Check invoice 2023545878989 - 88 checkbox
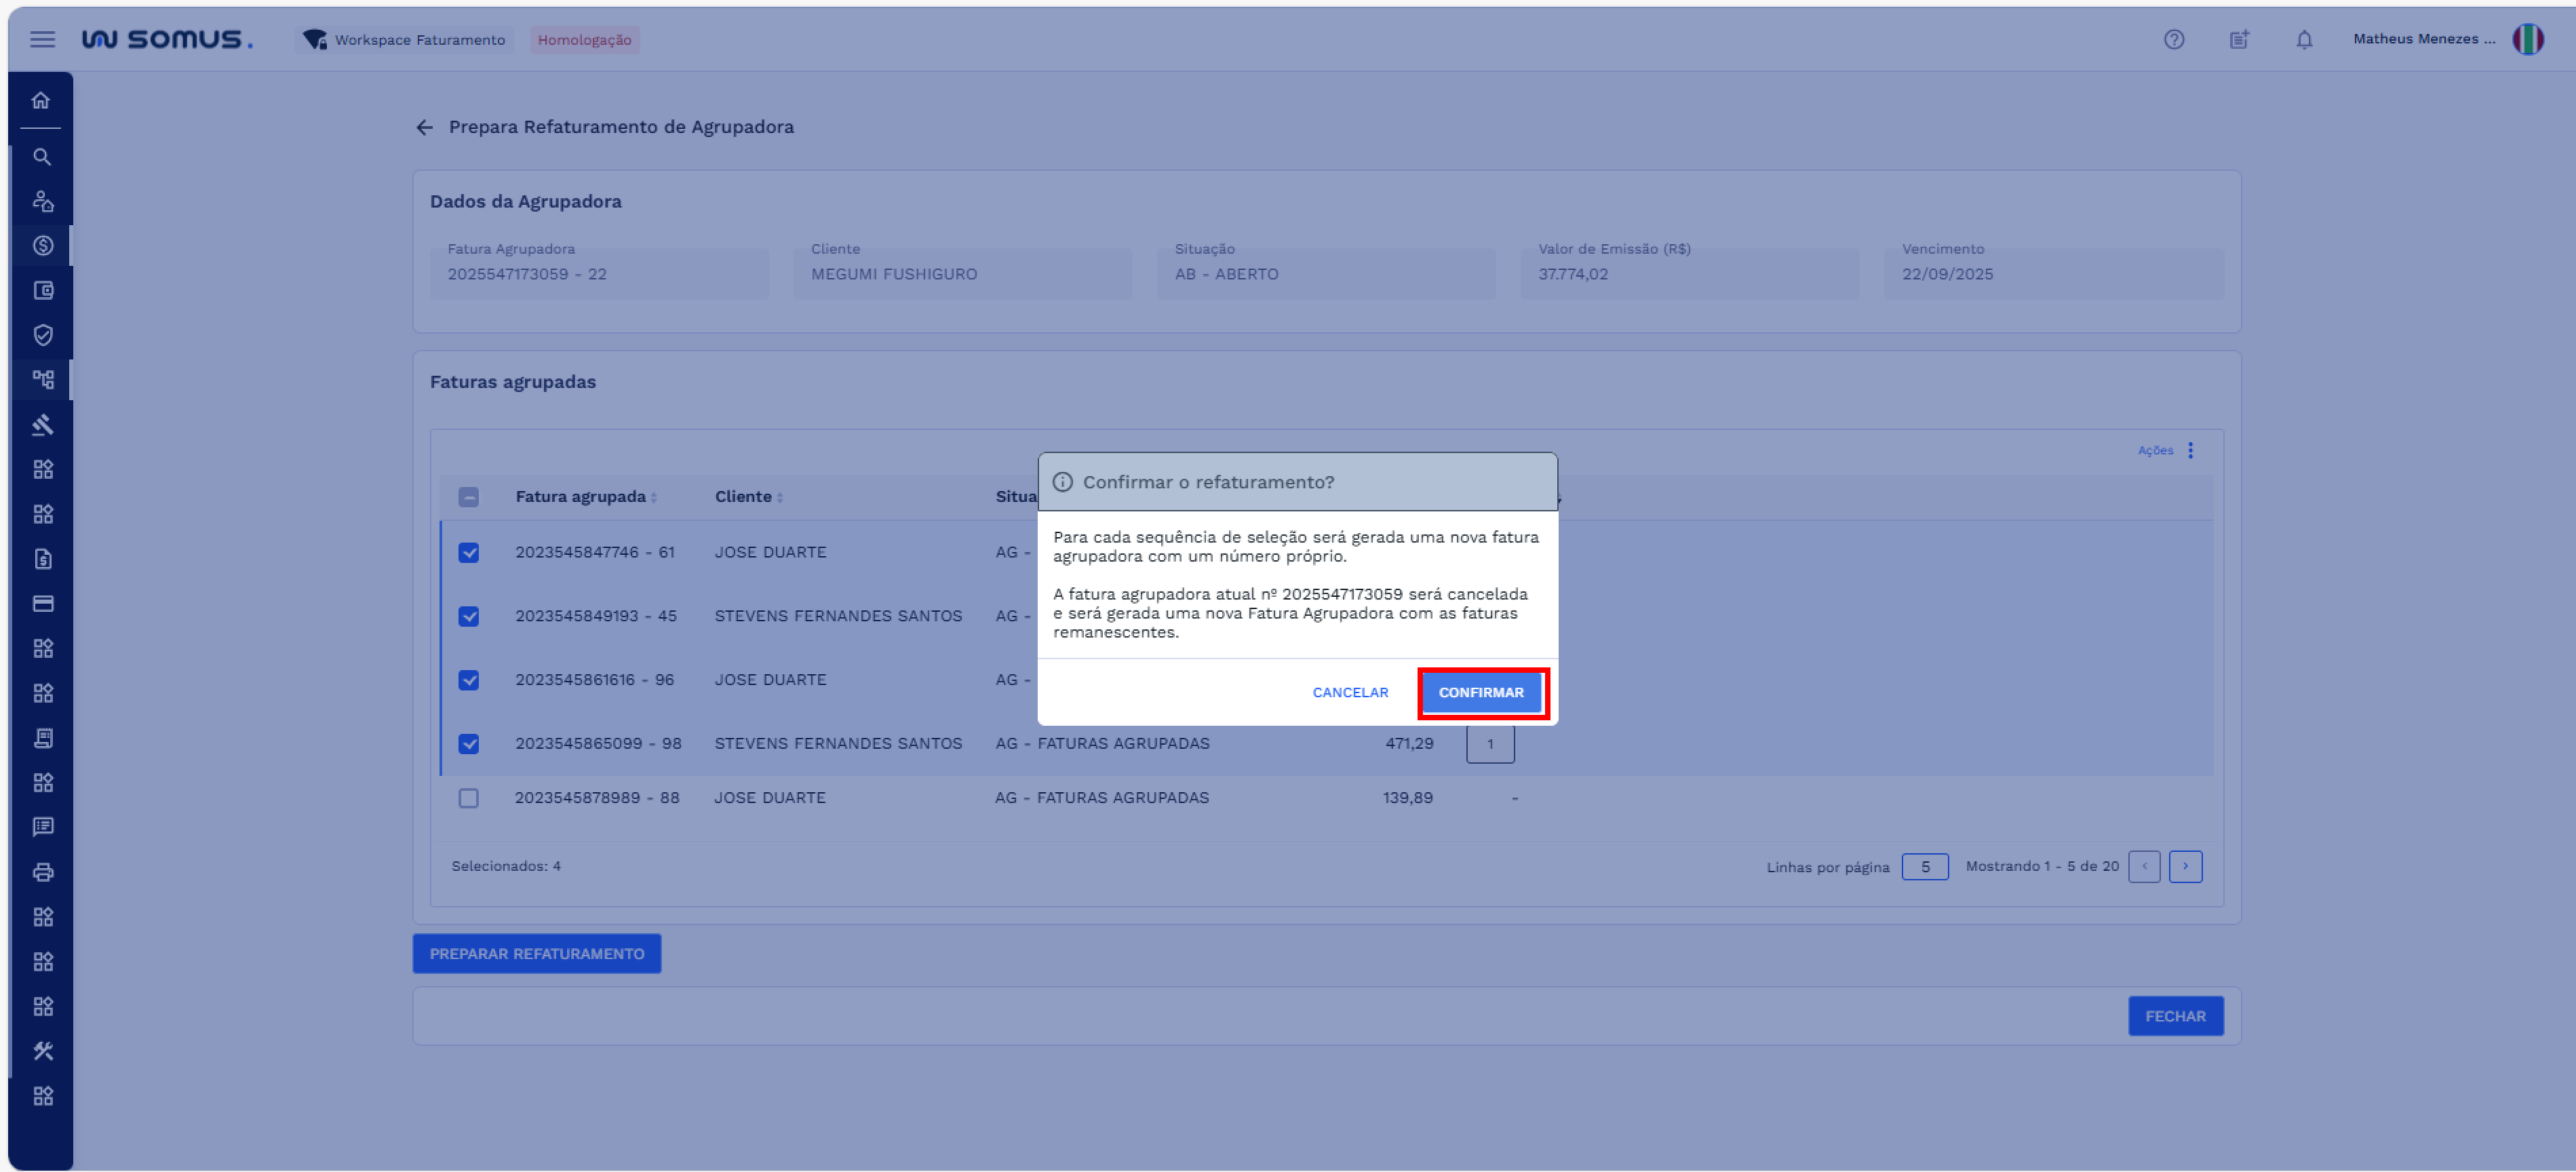 [468, 798]
